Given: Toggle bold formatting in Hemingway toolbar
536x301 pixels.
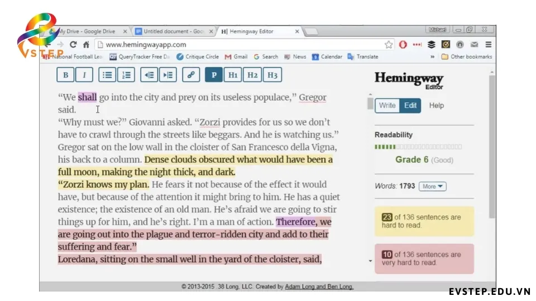Looking at the screenshot, I should point(65,75).
